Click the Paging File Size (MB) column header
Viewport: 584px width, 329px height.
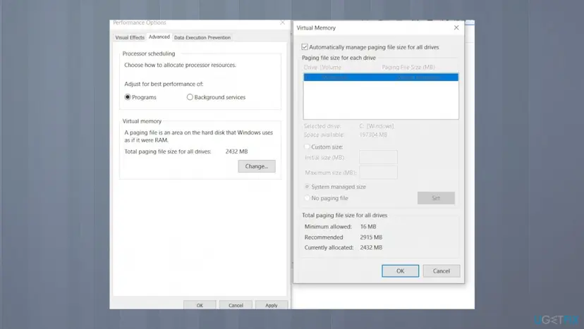coord(408,68)
